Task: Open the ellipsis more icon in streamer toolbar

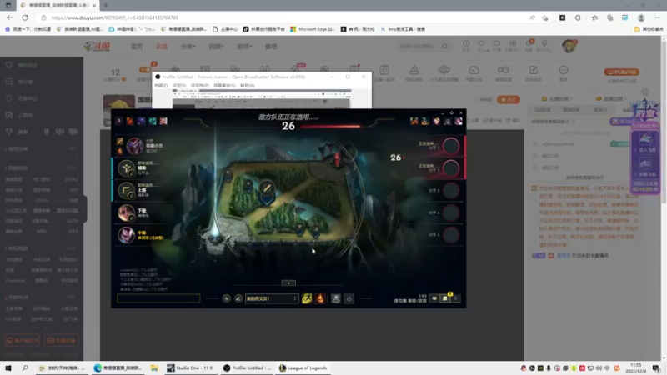Action: [x=564, y=70]
